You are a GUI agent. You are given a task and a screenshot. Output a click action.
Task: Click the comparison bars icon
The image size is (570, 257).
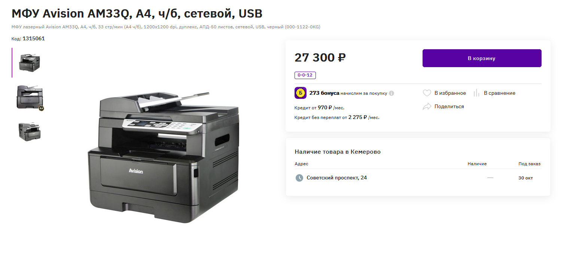(476, 93)
